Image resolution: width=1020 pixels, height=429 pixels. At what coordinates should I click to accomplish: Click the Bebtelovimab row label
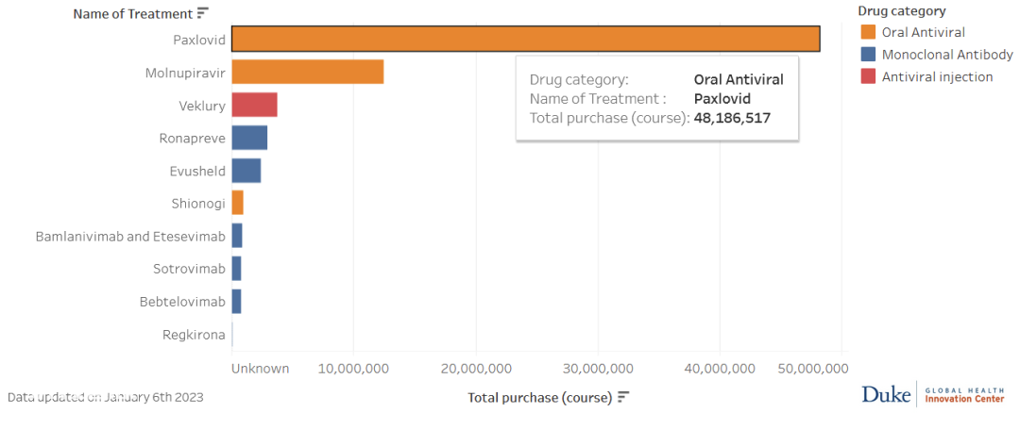coord(183,302)
